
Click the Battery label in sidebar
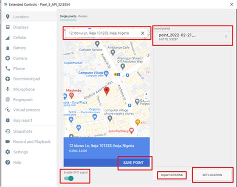(19, 48)
